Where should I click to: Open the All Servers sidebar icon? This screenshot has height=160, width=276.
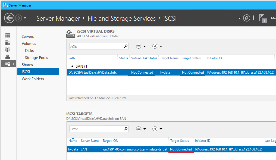8,50
